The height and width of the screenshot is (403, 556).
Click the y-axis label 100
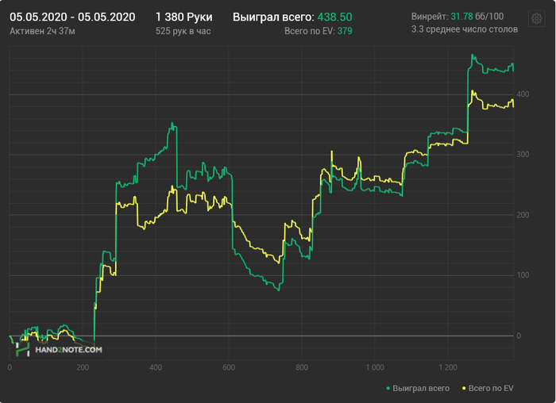(x=523, y=275)
